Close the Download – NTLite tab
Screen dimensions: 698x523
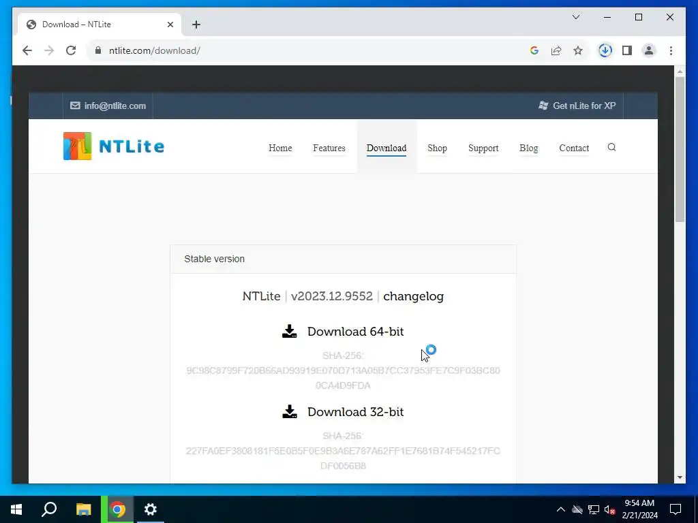point(170,25)
